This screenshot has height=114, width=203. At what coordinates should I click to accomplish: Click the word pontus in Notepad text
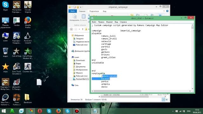point(105,81)
